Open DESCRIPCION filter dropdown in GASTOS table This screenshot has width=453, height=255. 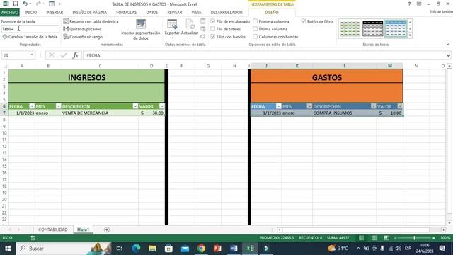coord(374,106)
